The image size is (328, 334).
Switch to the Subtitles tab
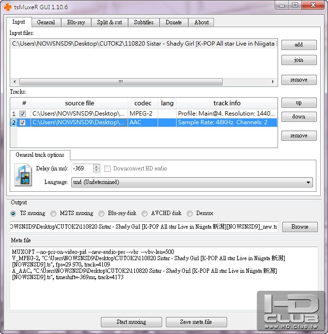pos(144,22)
